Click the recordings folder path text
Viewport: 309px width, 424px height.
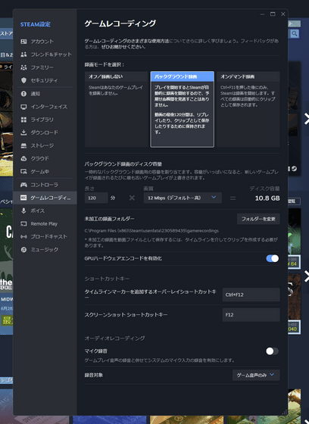tap(151, 231)
